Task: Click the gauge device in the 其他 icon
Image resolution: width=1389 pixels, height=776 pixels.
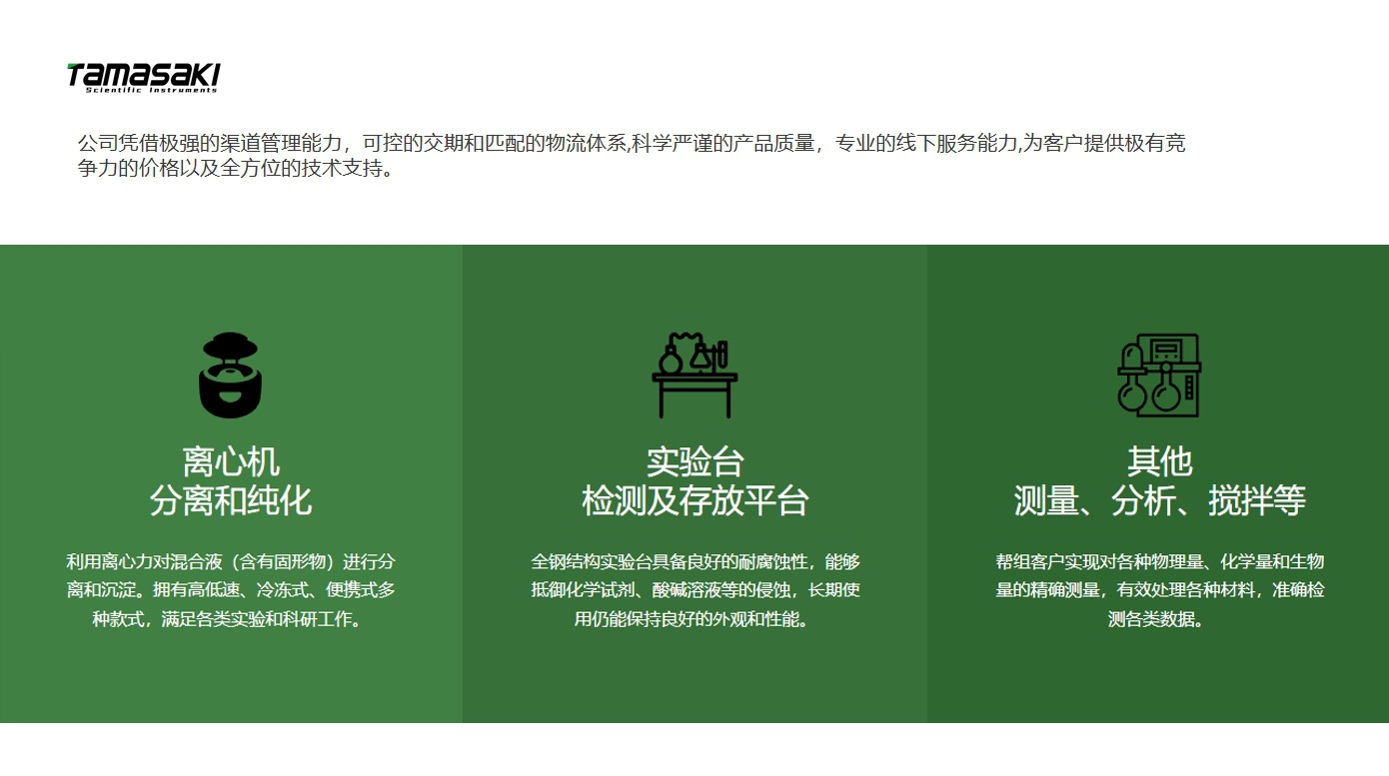Action: click(x=1167, y=352)
